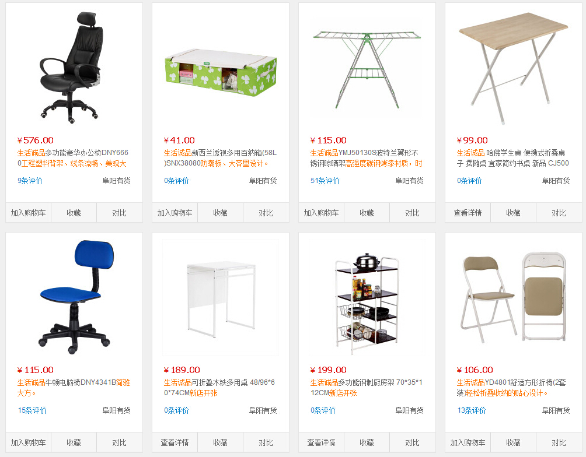Image resolution: width=586 pixels, height=457 pixels.
Task: Click 收藏 under the ¥199 kitchen rack
Action: click(367, 442)
